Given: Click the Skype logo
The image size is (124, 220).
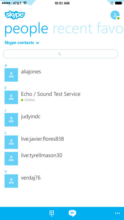Looking at the screenshot, I should [x=15, y=15].
